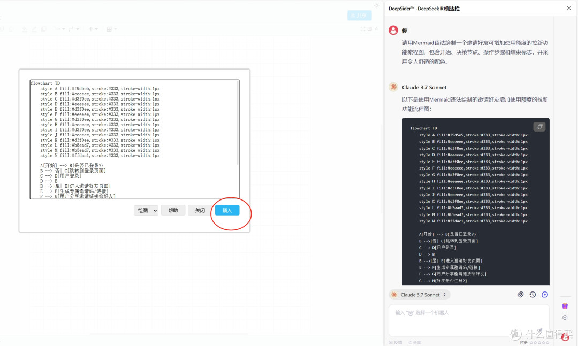
Task: Click the Mermaid code text area in dialog
Action: click(x=134, y=139)
